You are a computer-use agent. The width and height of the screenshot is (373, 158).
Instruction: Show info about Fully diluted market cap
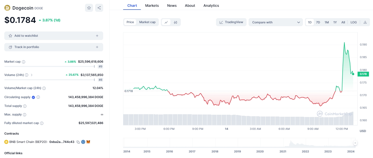[42, 123]
